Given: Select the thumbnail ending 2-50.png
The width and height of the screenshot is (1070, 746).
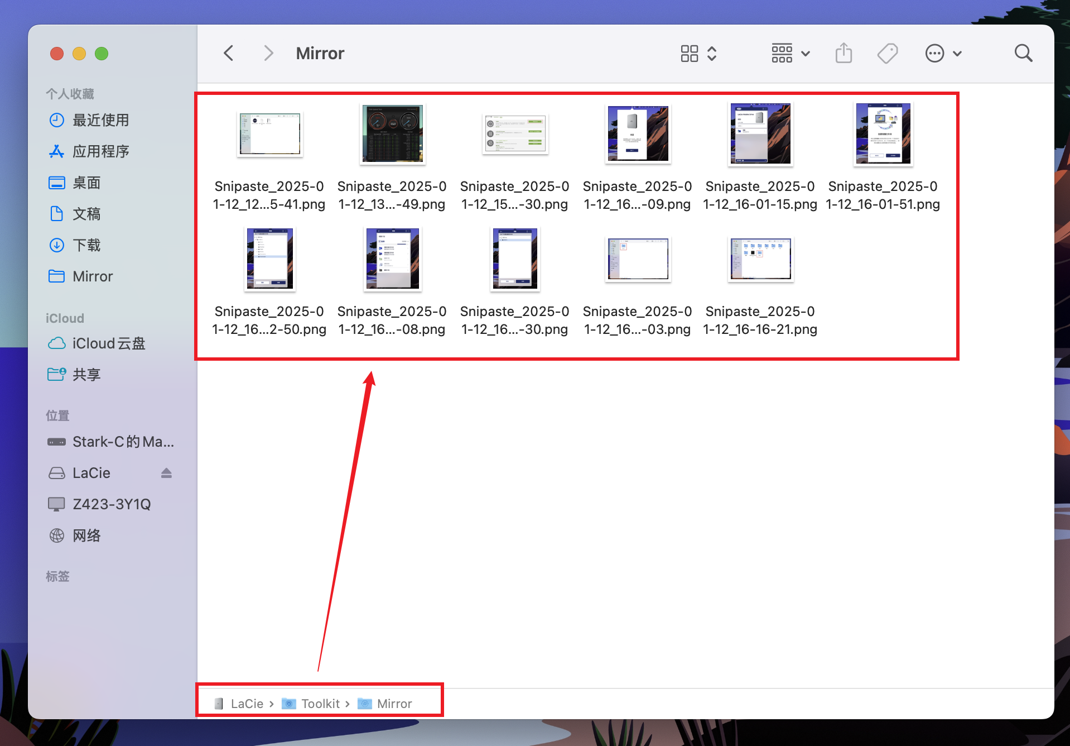Looking at the screenshot, I should click(269, 259).
